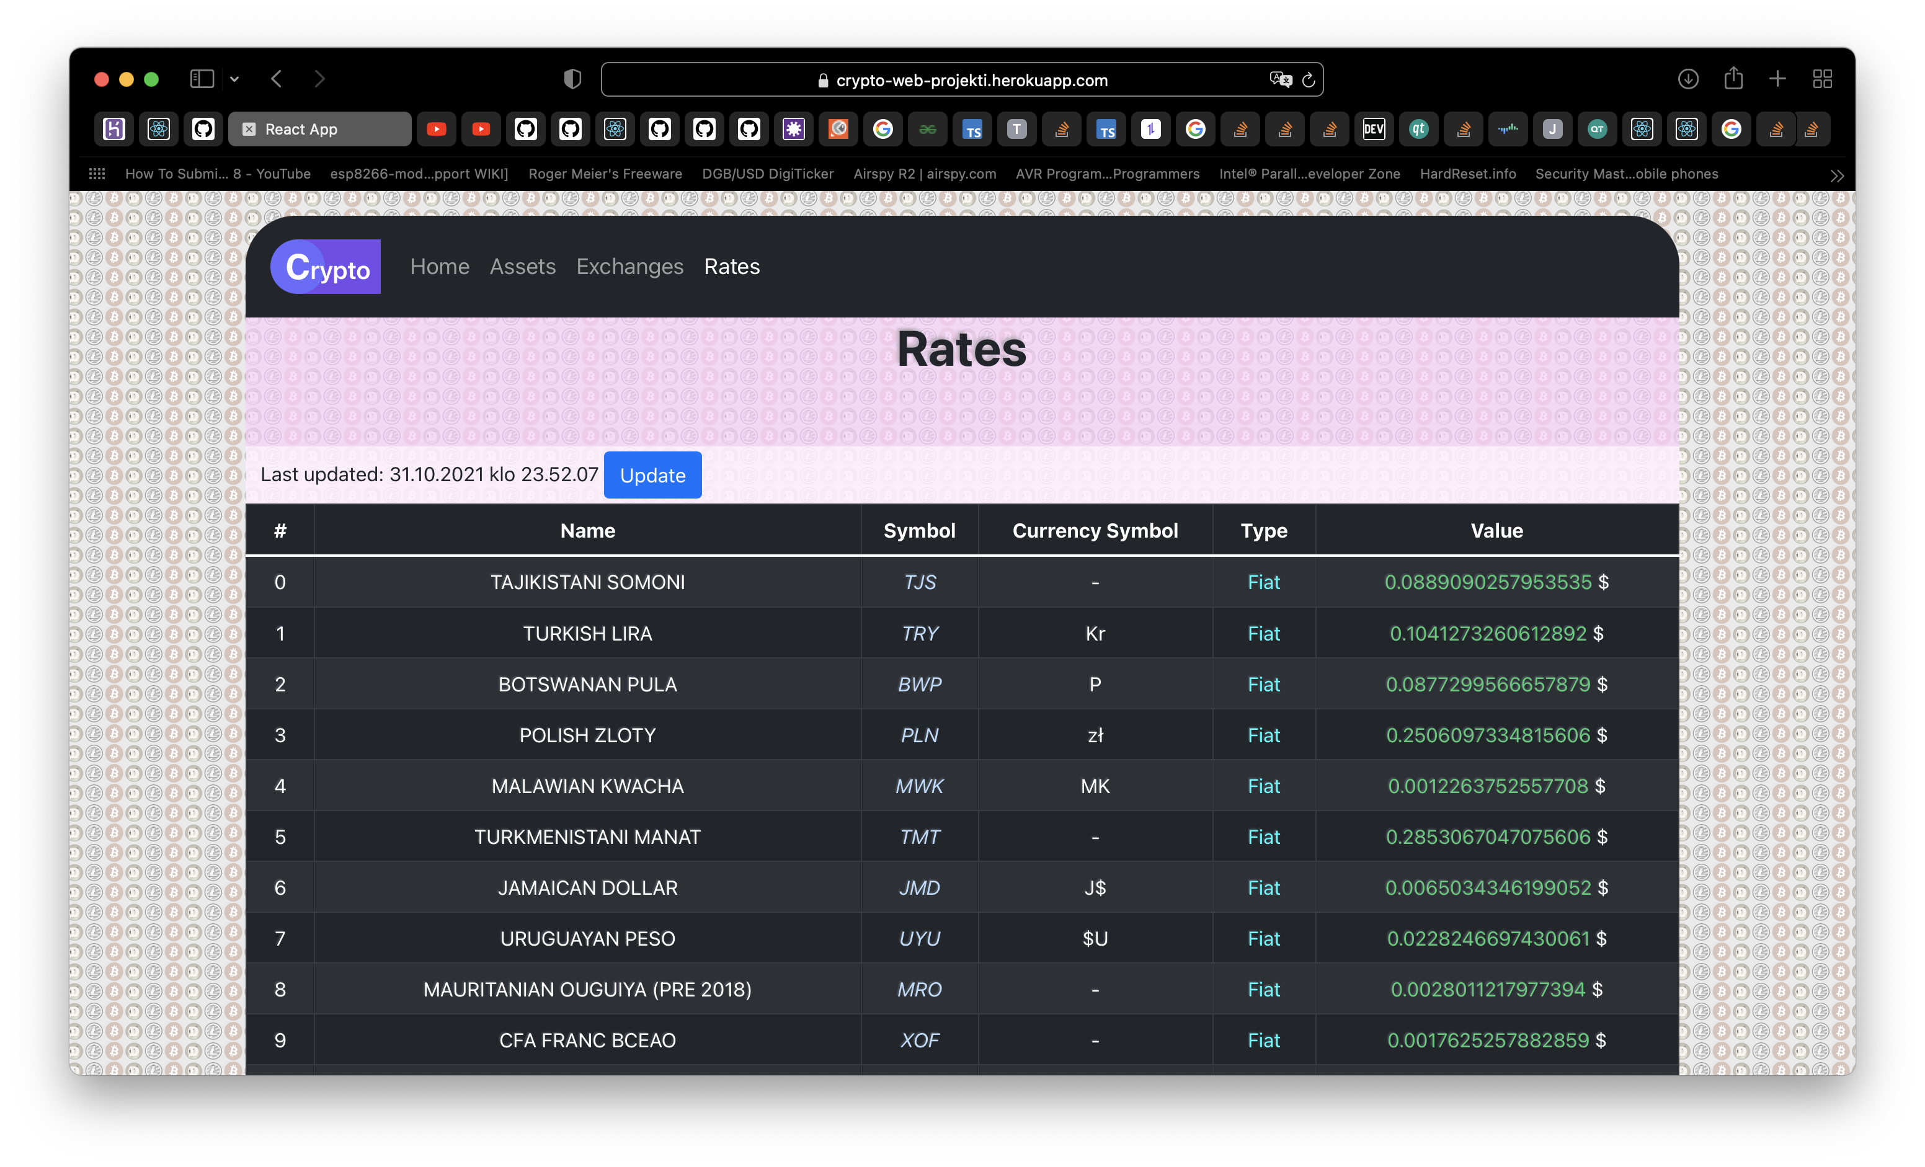Image resolution: width=1925 pixels, height=1167 pixels.
Task: Click the Value column header
Action: pyautogui.click(x=1496, y=530)
